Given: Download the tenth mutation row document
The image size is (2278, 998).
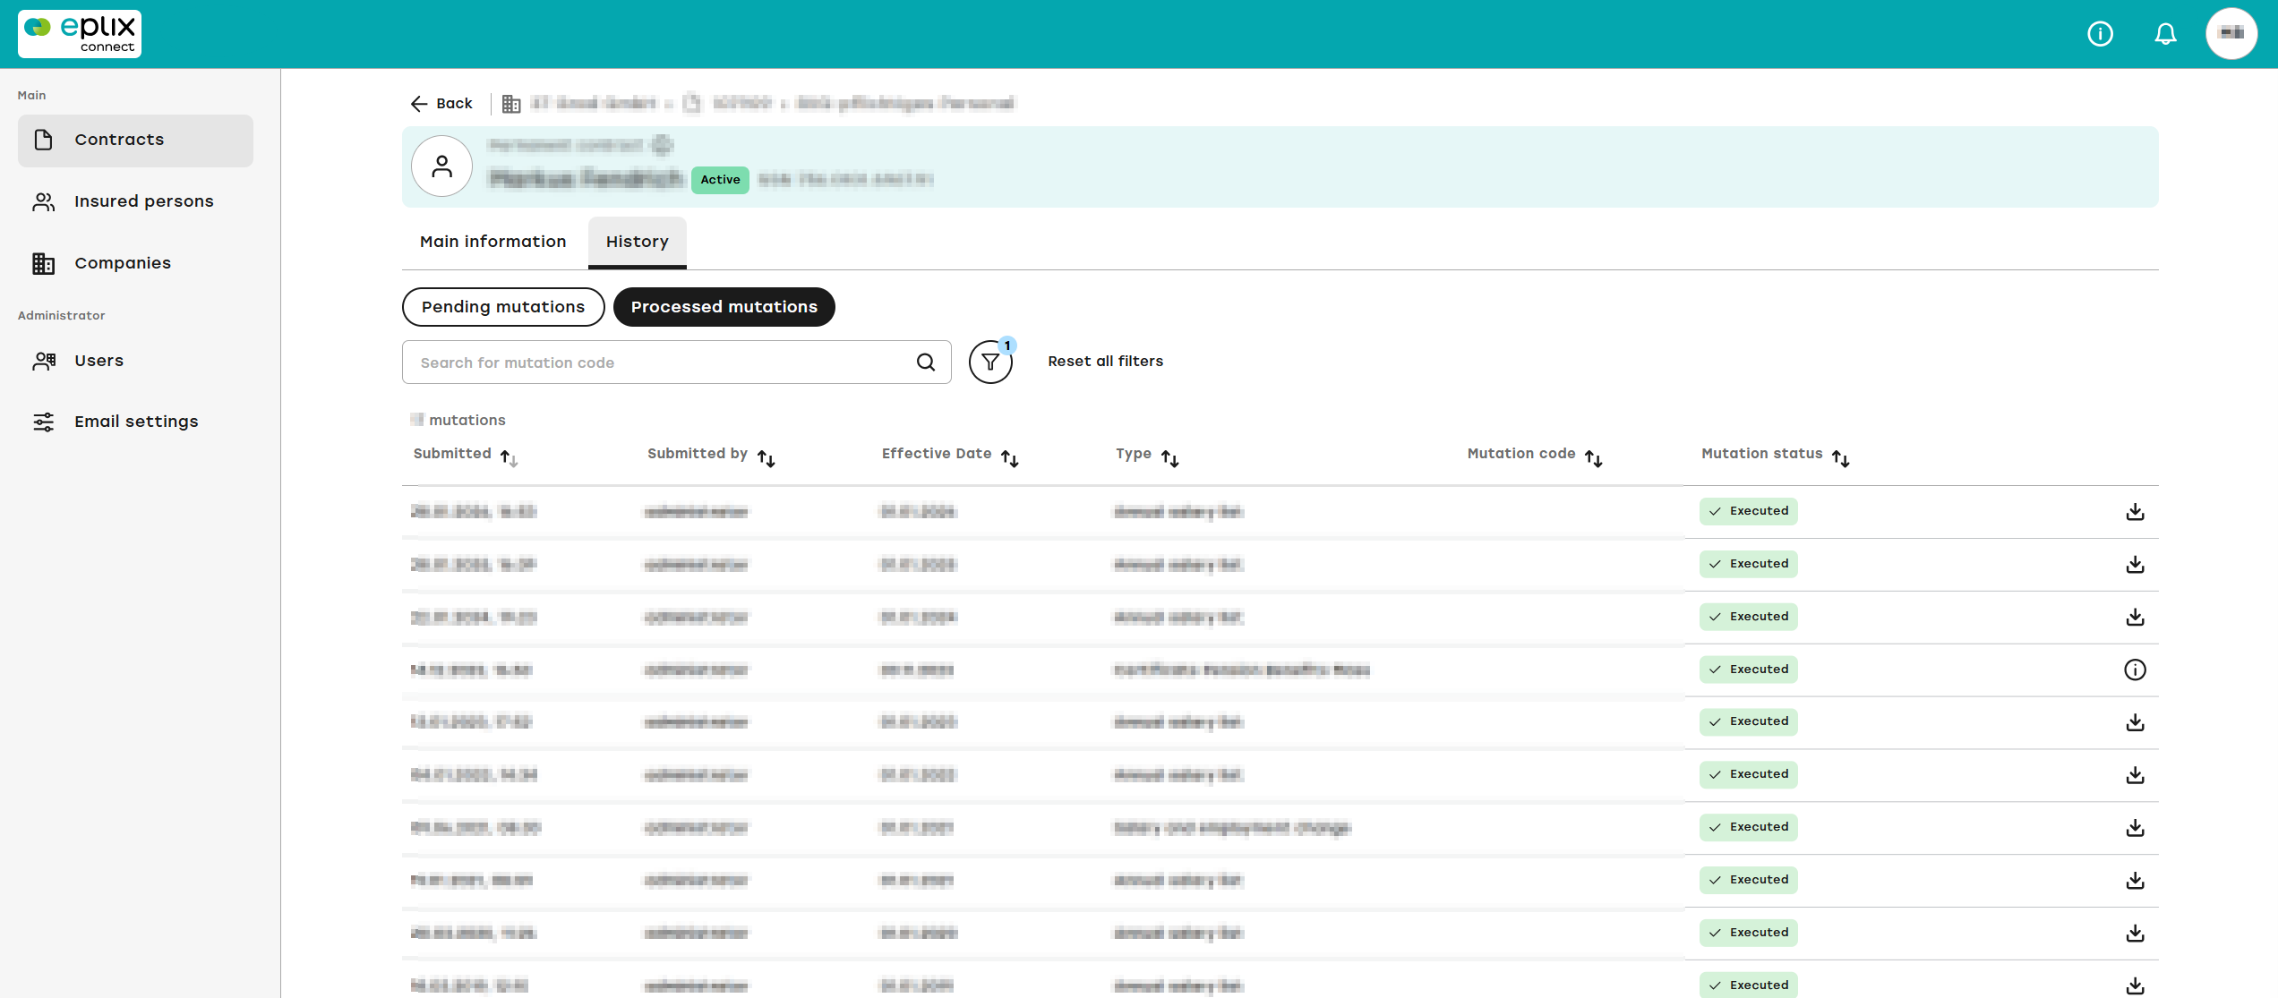Looking at the screenshot, I should (x=2135, y=985).
